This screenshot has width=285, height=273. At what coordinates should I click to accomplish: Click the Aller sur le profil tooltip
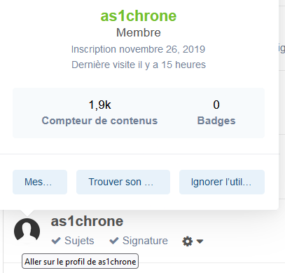(80, 261)
